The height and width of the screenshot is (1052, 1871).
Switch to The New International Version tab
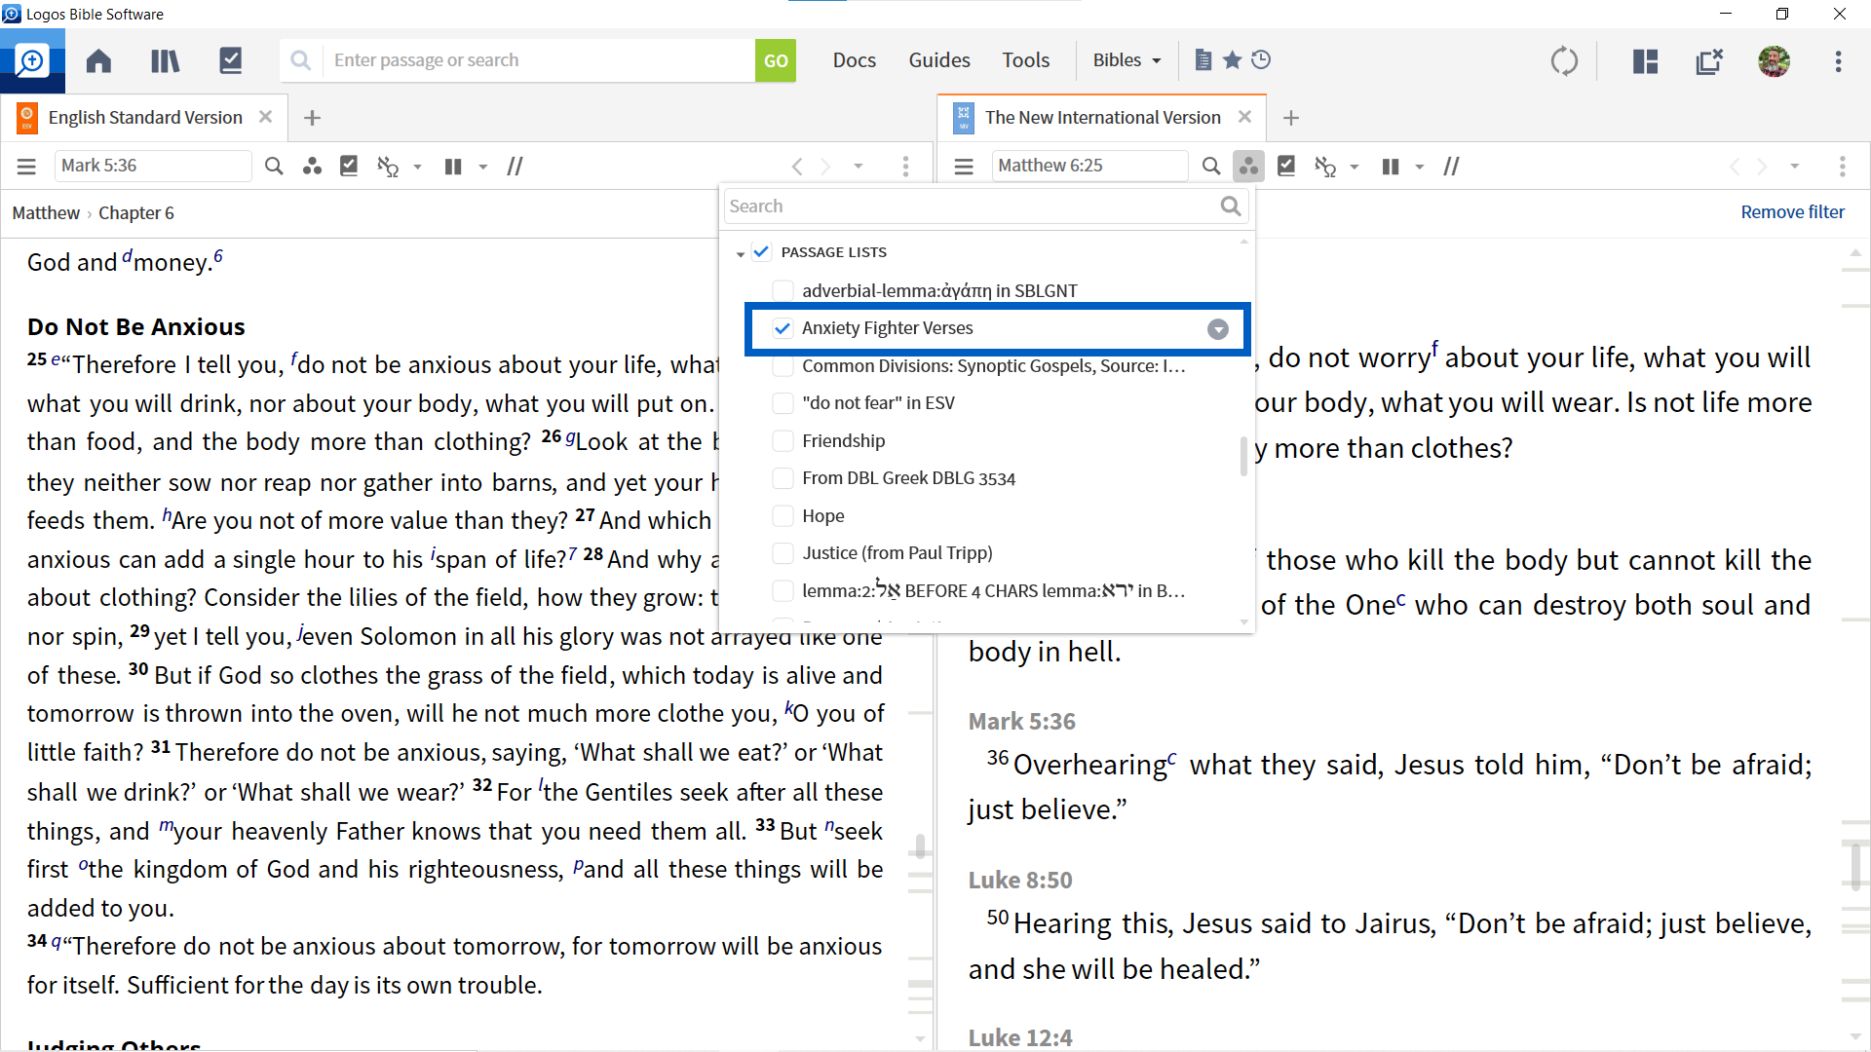click(x=1101, y=117)
